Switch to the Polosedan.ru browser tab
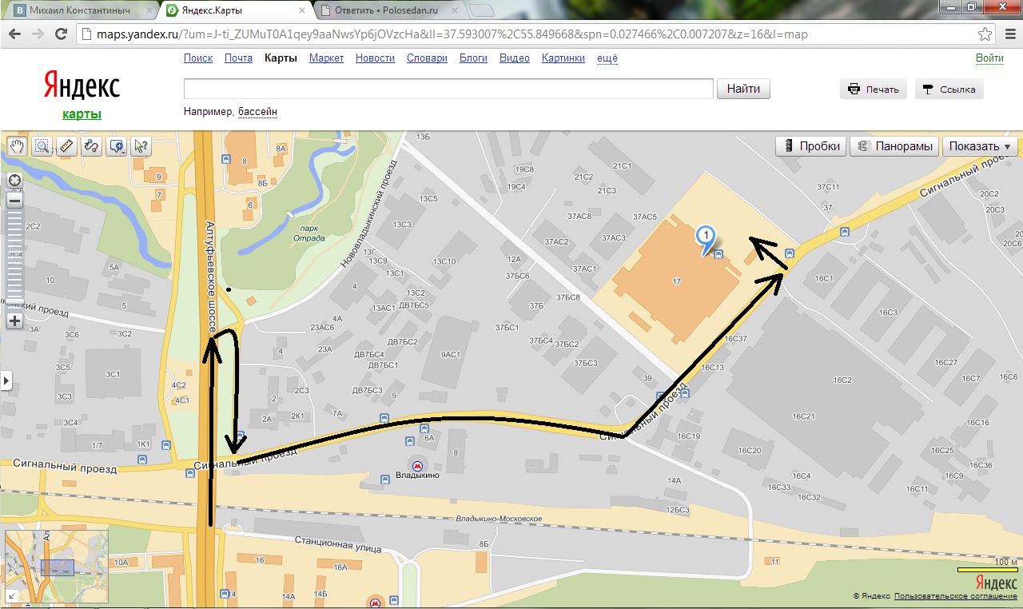1023x609 pixels. (386, 11)
